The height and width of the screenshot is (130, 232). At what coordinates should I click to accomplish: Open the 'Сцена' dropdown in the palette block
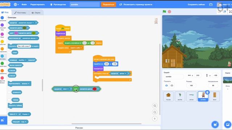pos(26,114)
